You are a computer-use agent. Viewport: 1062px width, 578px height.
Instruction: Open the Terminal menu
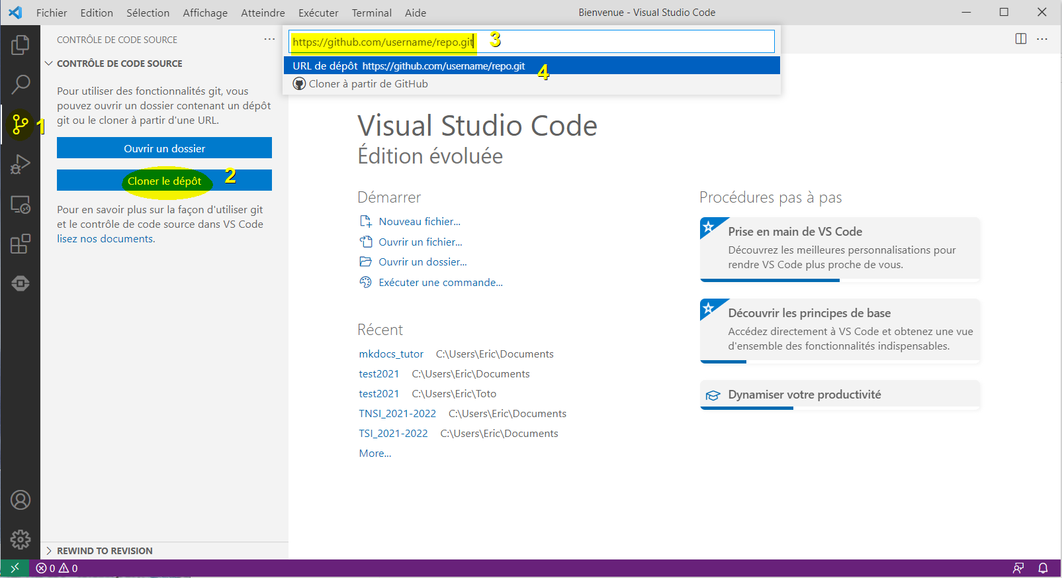(372, 13)
